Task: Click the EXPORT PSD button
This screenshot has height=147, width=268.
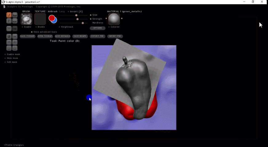Action: click(x=97, y=36)
